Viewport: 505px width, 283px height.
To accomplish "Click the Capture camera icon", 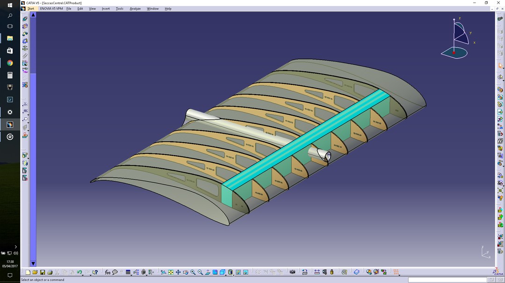I will pos(293,272).
